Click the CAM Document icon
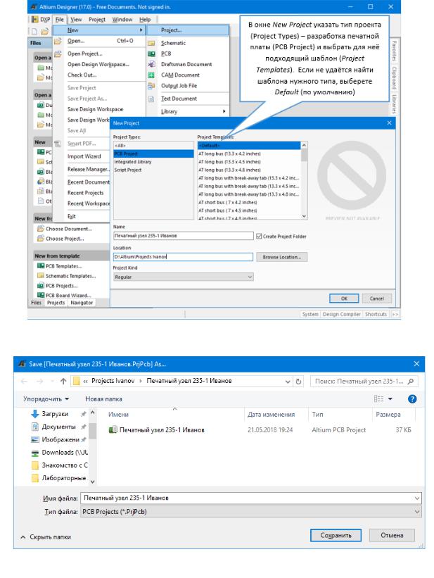 click(151, 75)
